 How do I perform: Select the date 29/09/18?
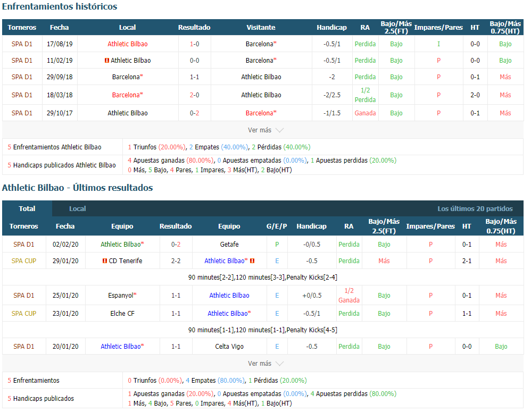60,77
